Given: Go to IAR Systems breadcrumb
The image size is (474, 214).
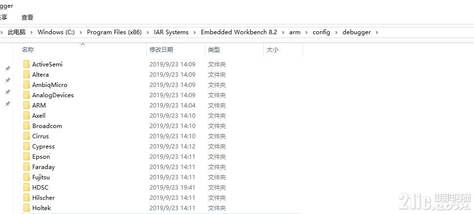Looking at the screenshot, I should click(x=171, y=32).
